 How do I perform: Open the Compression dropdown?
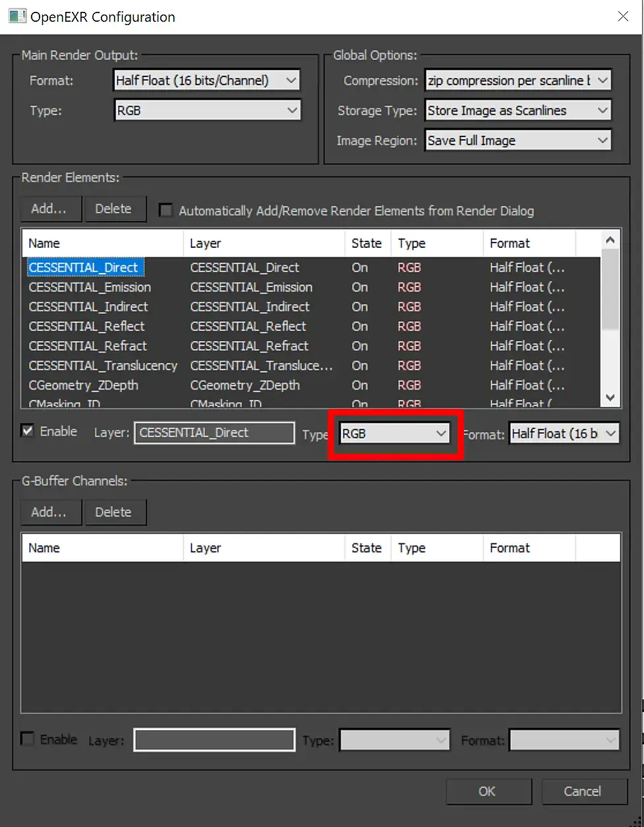click(518, 80)
